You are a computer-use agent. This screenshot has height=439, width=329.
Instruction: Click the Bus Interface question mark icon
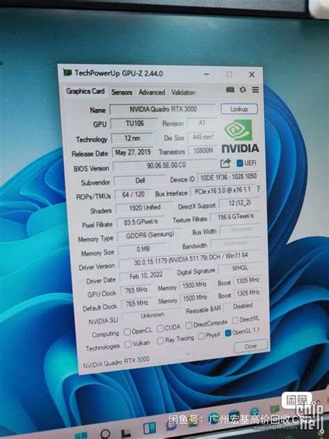pyautogui.click(x=258, y=189)
